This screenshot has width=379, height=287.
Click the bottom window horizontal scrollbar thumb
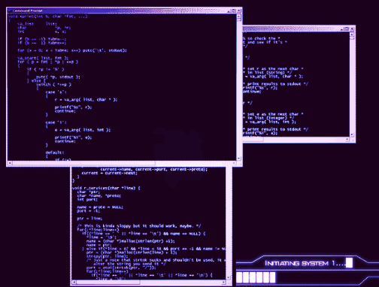pyautogui.click(x=108, y=282)
